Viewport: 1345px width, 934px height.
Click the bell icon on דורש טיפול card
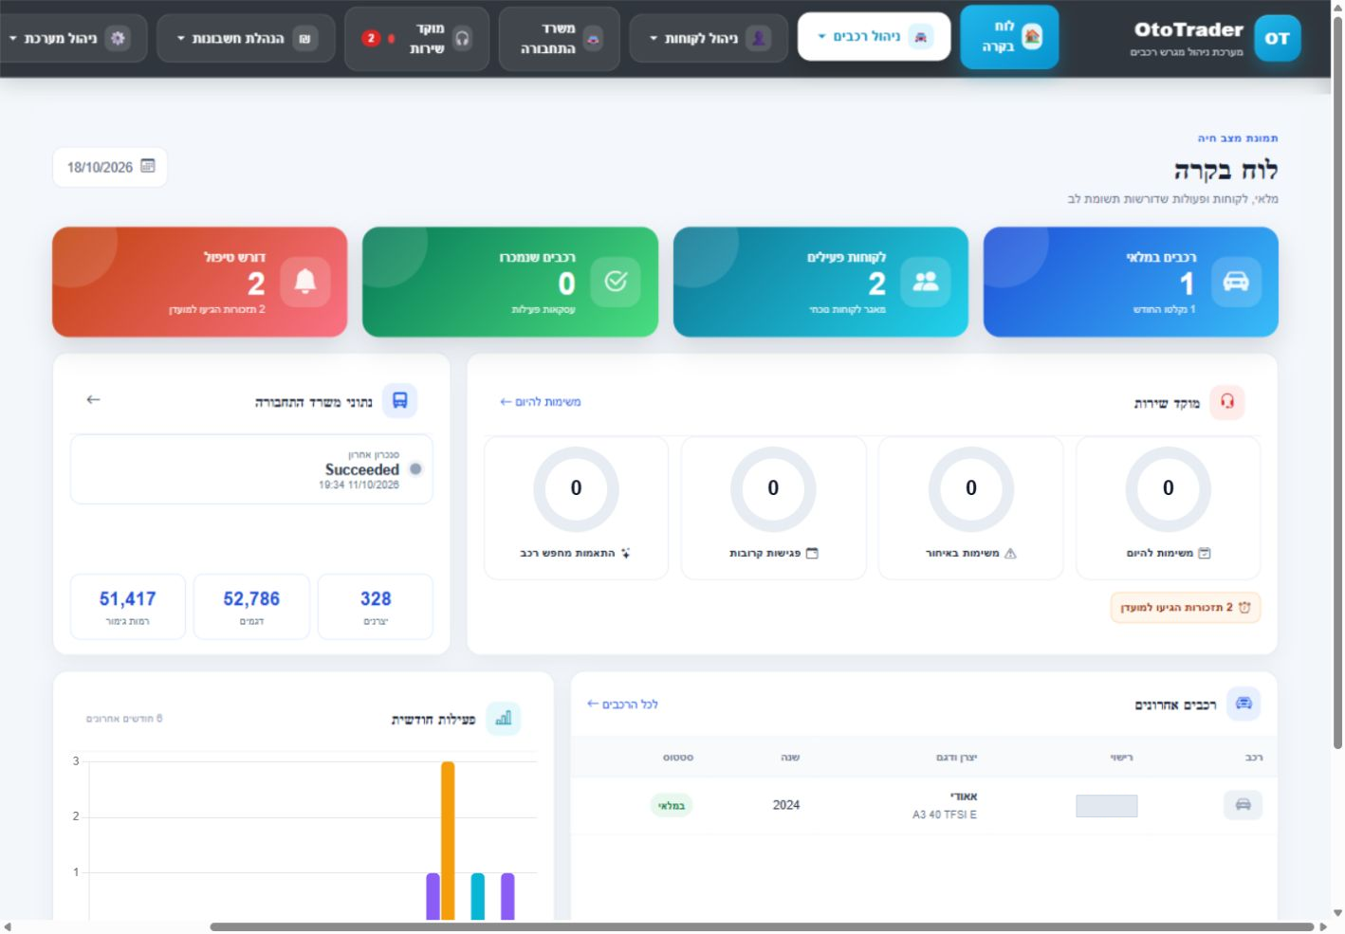(x=304, y=282)
